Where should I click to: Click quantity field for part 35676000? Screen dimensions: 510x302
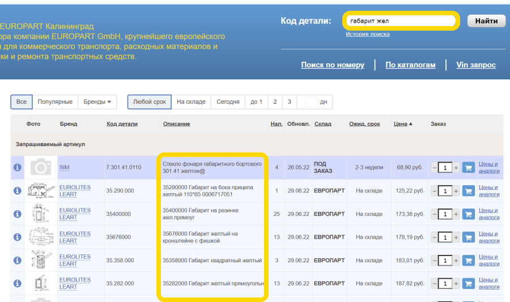(x=445, y=237)
